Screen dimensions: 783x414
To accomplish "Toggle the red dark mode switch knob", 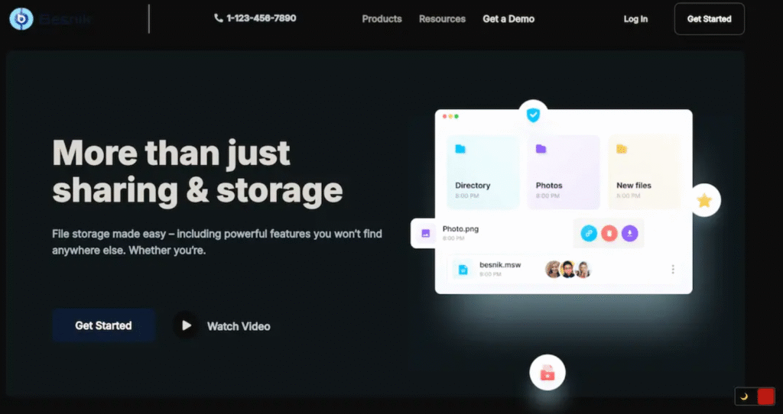I will pos(765,396).
